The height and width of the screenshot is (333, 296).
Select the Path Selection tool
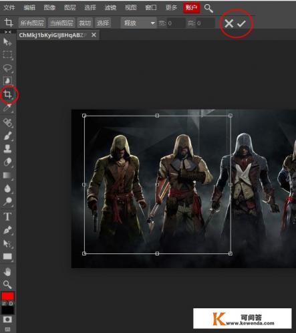click(8, 243)
